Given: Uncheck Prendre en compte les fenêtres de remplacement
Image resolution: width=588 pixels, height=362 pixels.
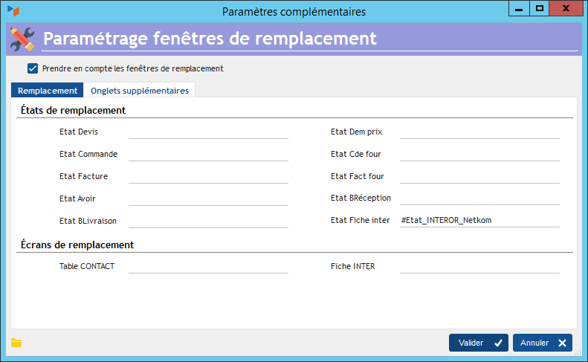Looking at the screenshot, I should pos(33,68).
